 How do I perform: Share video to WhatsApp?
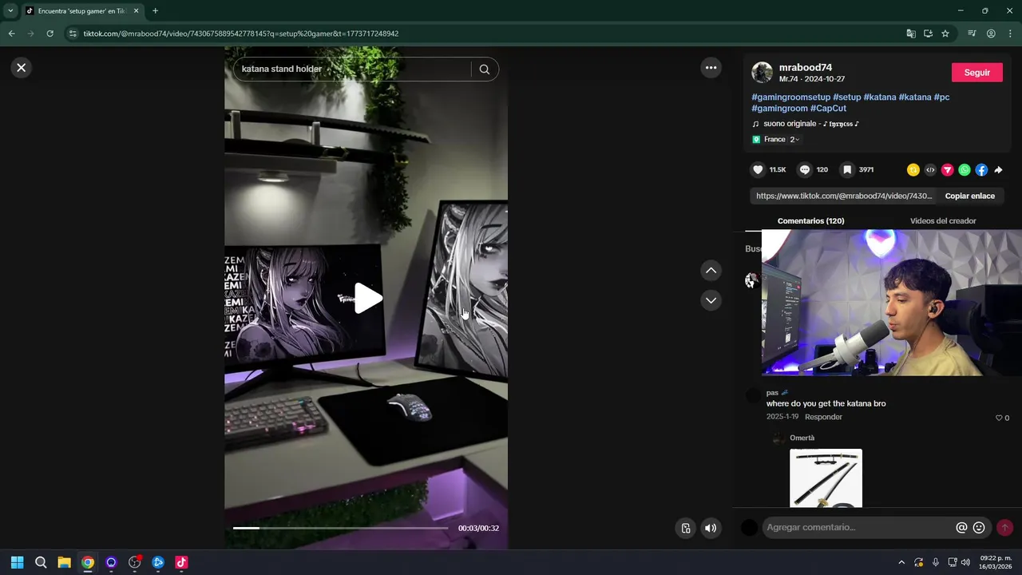[965, 170]
